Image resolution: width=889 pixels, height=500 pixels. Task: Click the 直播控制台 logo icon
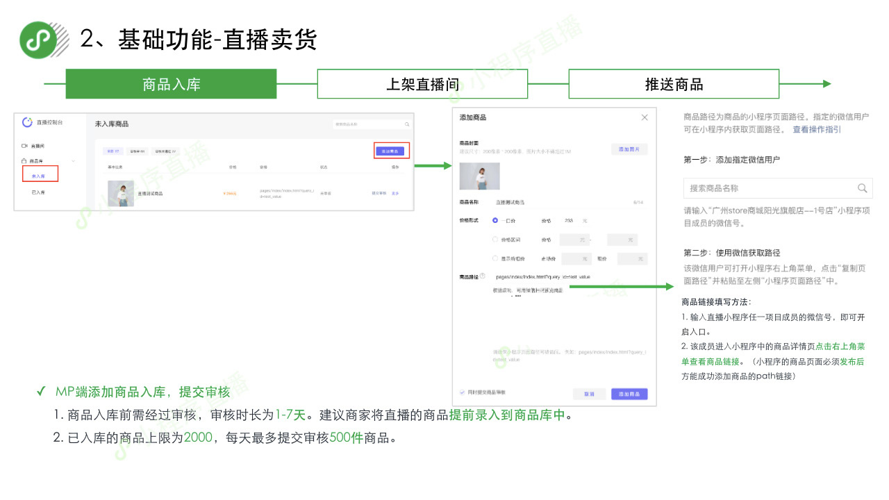coord(28,122)
